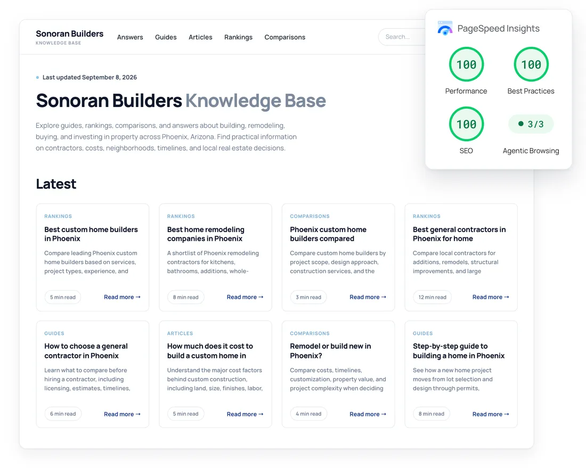Click '8 min read' on Step-by-step guide card

coord(432,414)
